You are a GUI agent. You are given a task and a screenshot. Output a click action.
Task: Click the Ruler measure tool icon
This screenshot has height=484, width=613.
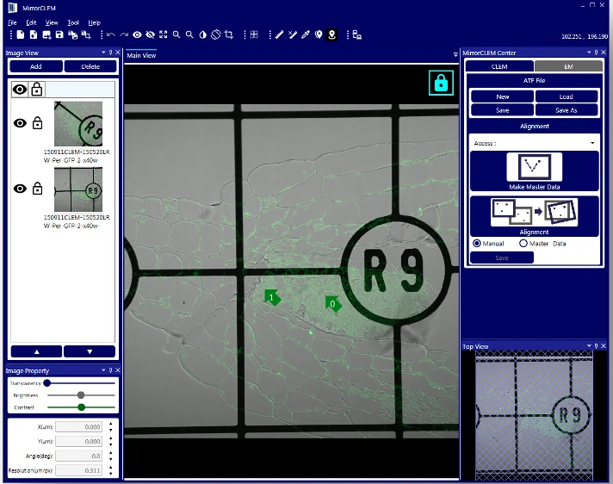[x=279, y=34]
